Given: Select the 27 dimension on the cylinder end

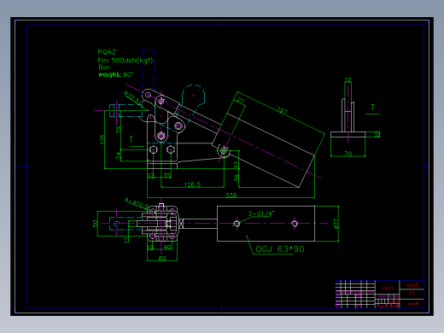Looking at the screenshot, I should pos(241,101).
